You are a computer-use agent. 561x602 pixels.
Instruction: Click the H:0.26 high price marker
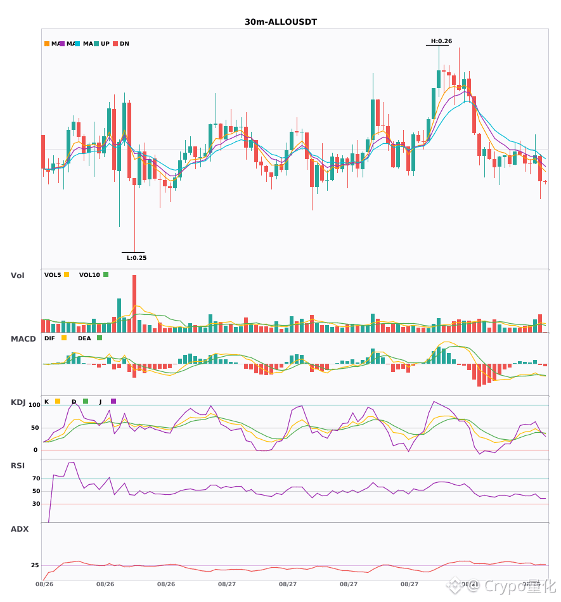pos(441,41)
